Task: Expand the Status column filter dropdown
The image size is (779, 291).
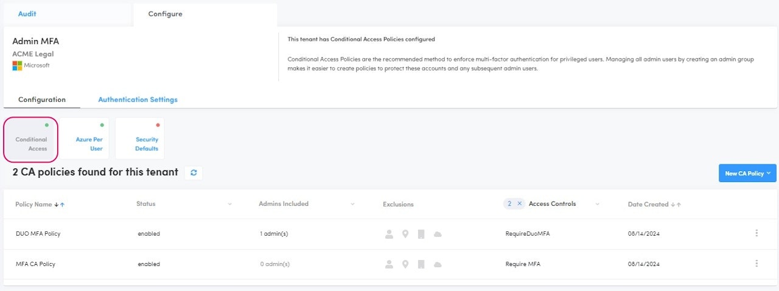Action: 230,204
